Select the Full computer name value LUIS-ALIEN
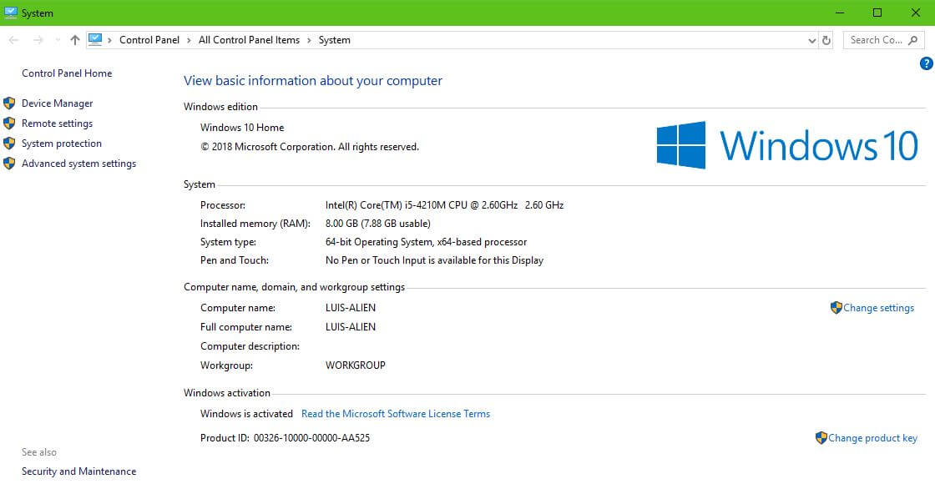This screenshot has width=935, height=494. (x=351, y=327)
